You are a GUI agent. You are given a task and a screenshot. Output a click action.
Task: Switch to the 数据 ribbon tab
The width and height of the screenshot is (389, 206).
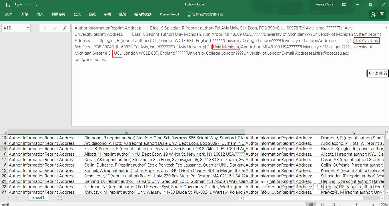point(92,14)
